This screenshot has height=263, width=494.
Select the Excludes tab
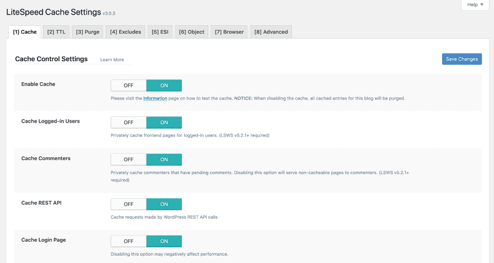pyautogui.click(x=126, y=32)
